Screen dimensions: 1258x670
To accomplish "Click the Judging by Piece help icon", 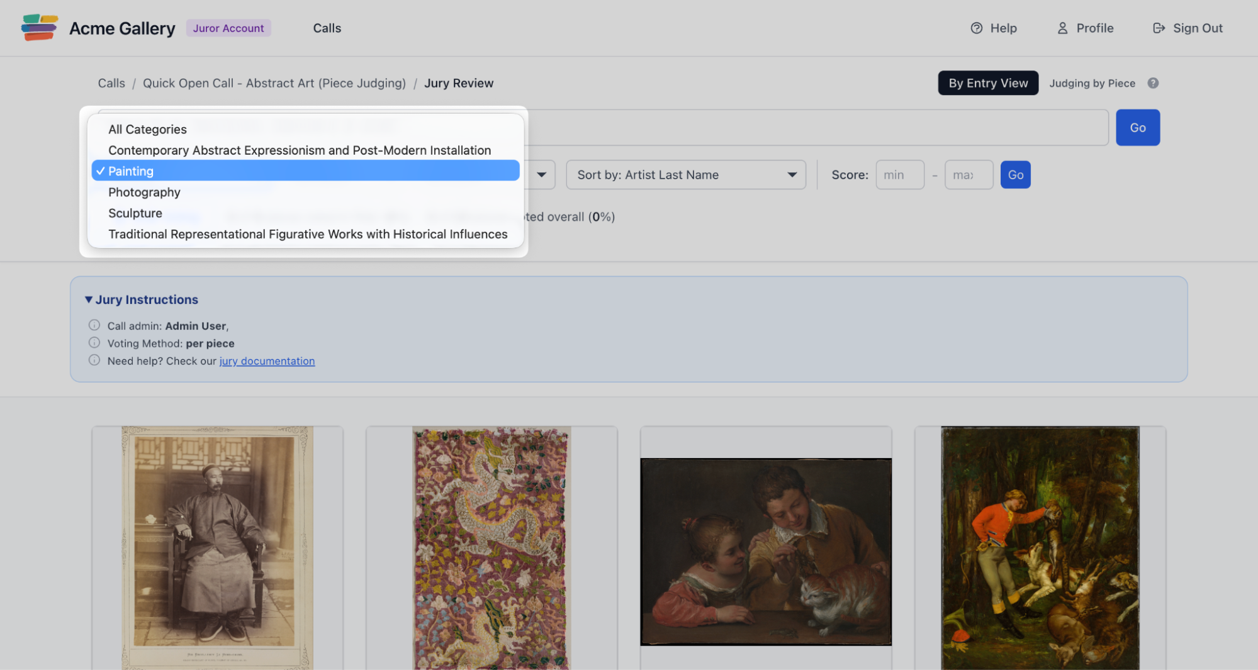I will pos(1152,83).
